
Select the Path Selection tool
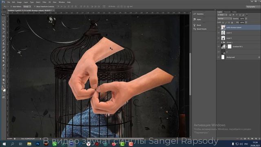click(x=4, y=72)
